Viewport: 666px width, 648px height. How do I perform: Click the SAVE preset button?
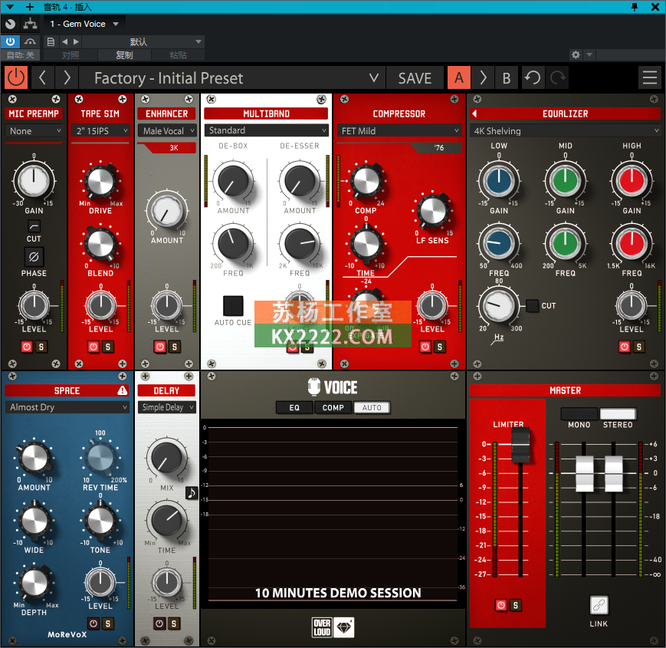415,77
